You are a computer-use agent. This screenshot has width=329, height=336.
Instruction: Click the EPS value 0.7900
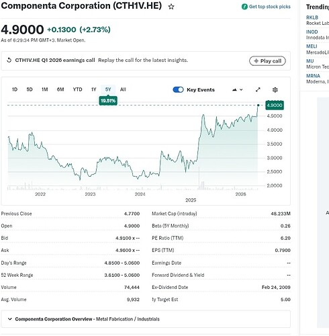coord(283,251)
